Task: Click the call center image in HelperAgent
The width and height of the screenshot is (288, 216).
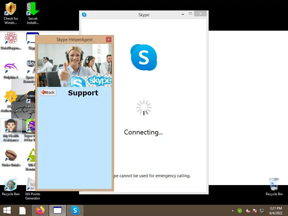Action: tap(75, 65)
